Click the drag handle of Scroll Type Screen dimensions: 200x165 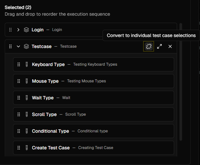point(19,114)
